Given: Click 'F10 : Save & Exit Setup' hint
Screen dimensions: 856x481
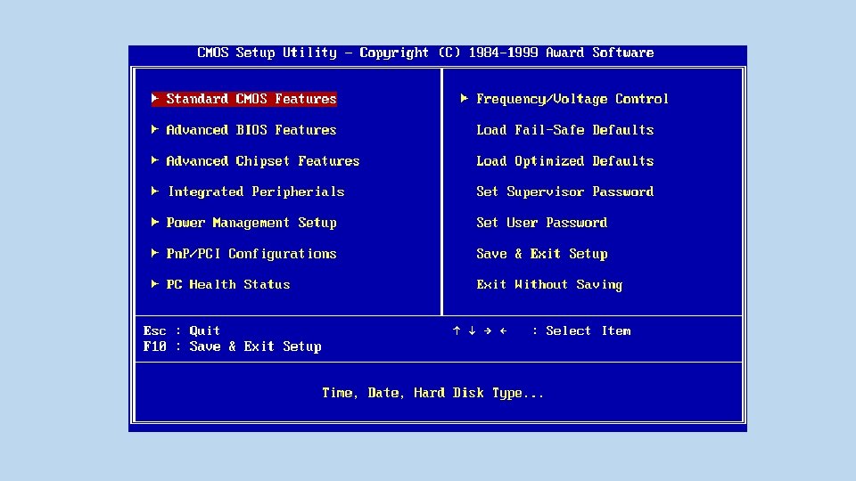Looking at the screenshot, I should pos(232,346).
